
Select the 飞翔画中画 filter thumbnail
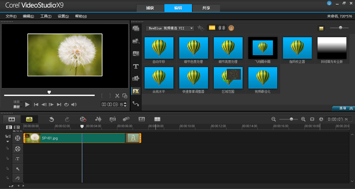(x=263, y=48)
